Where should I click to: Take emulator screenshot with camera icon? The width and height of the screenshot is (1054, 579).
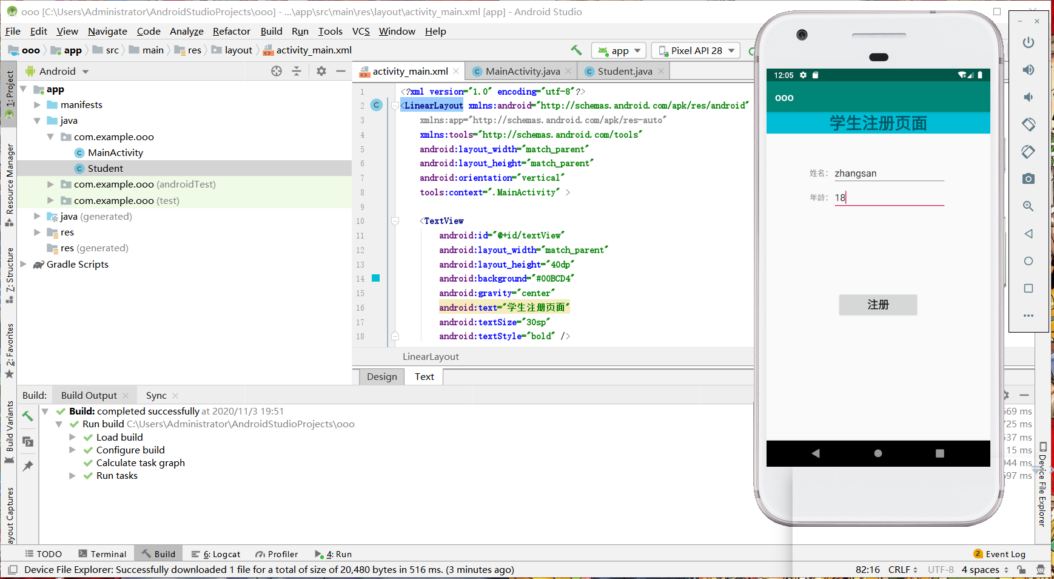pos(1029,179)
